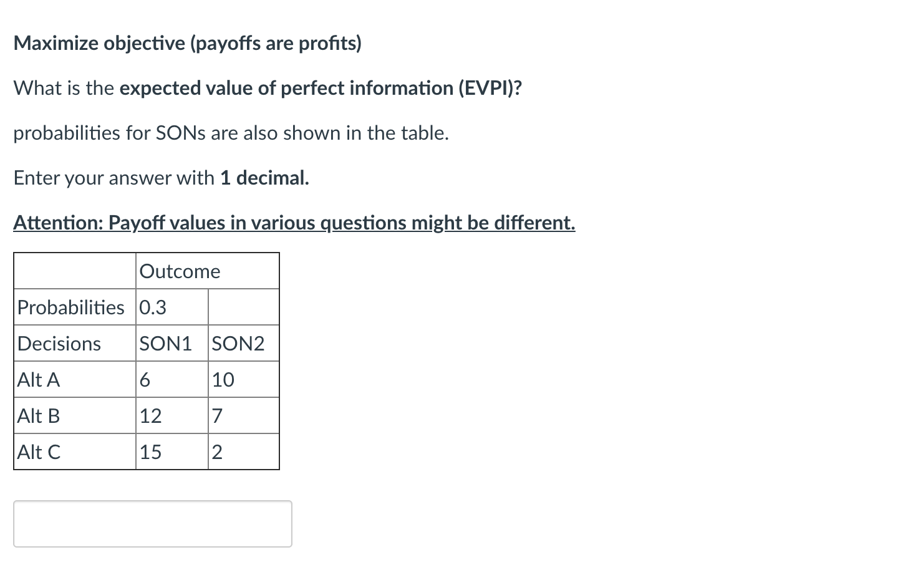Select the cell containing value 10

(x=223, y=379)
